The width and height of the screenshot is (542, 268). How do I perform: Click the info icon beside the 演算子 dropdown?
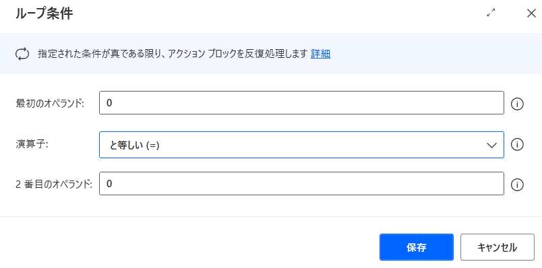pyautogui.click(x=517, y=144)
